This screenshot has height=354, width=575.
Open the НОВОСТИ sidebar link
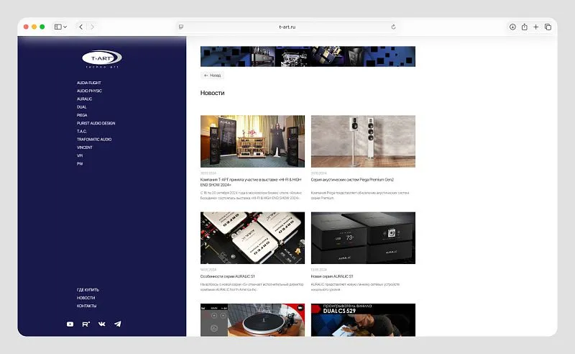86,298
